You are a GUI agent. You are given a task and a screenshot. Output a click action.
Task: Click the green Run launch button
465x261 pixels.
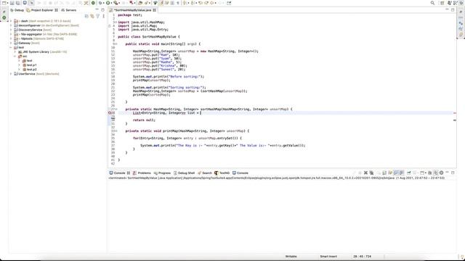click(x=108, y=3)
